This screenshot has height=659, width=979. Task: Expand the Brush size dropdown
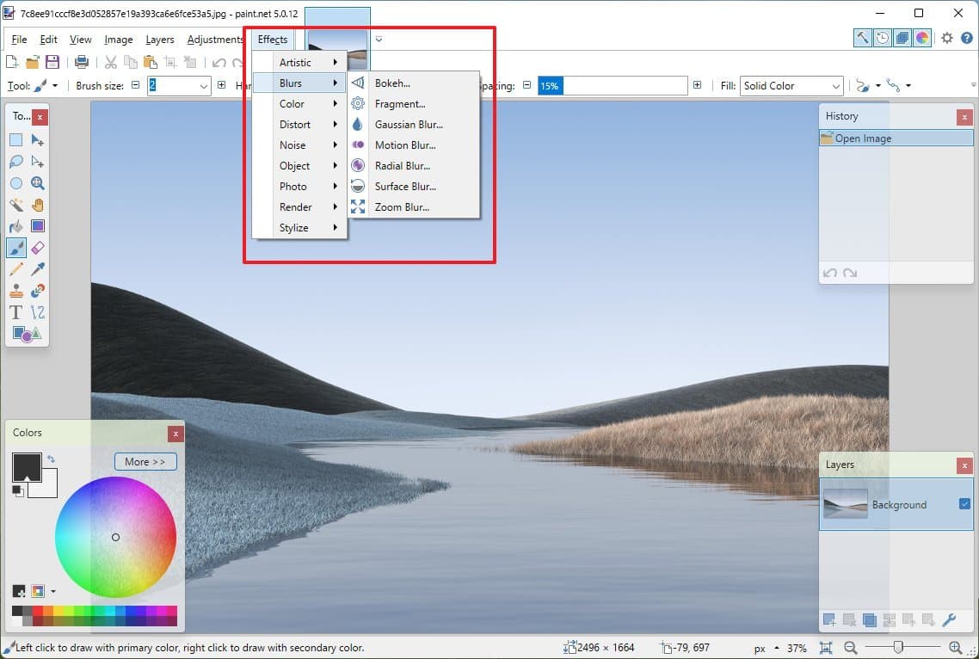click(x=204, y=85)
